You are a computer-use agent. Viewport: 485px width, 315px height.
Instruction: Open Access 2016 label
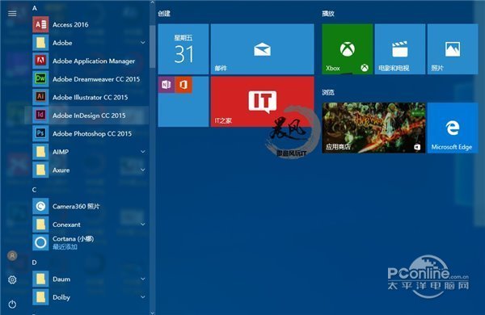tap(70, 25)
